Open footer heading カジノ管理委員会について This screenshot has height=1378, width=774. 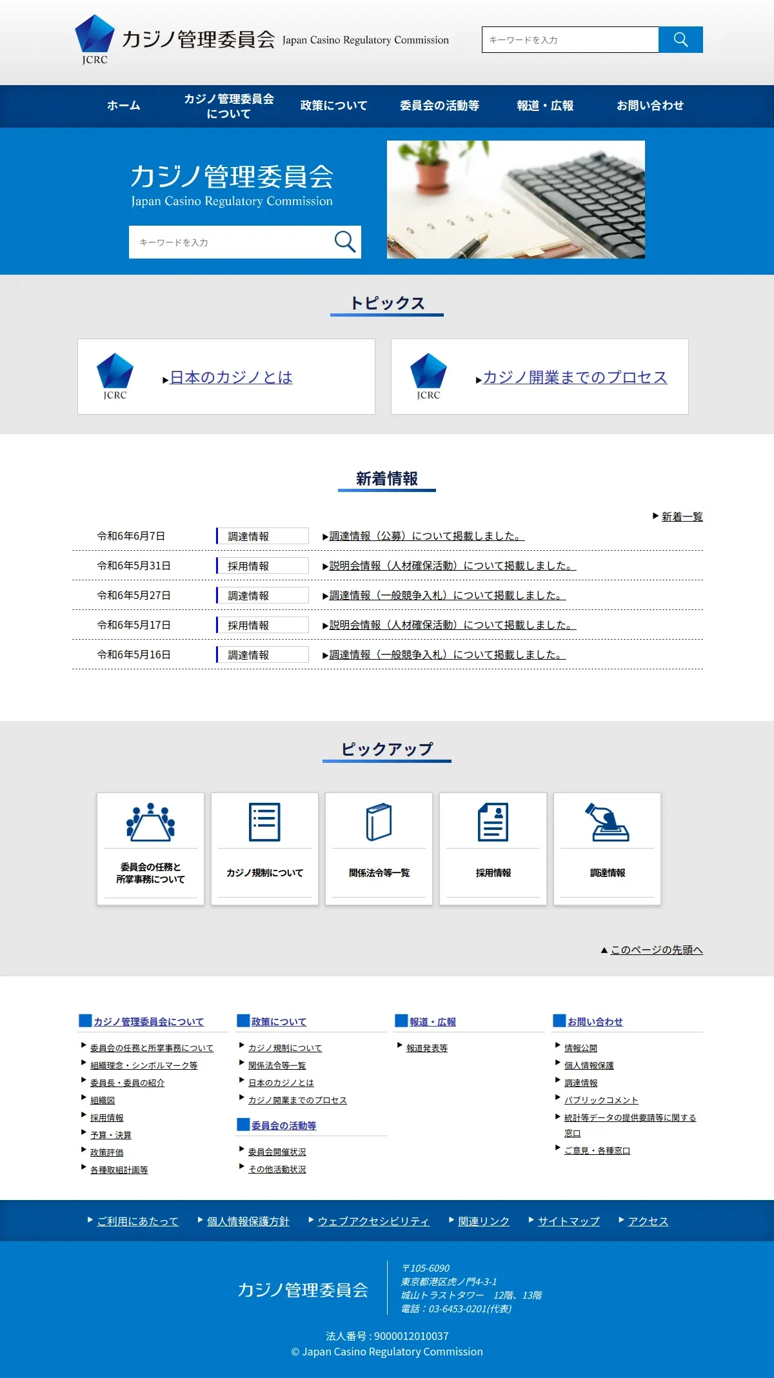click(x=148, y=1022)
